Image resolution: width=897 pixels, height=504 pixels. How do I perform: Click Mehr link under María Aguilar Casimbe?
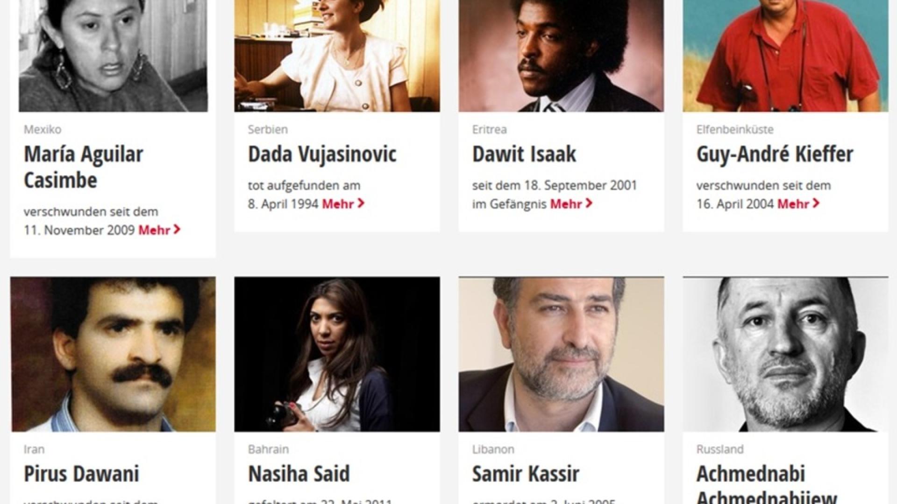[154, 230]
